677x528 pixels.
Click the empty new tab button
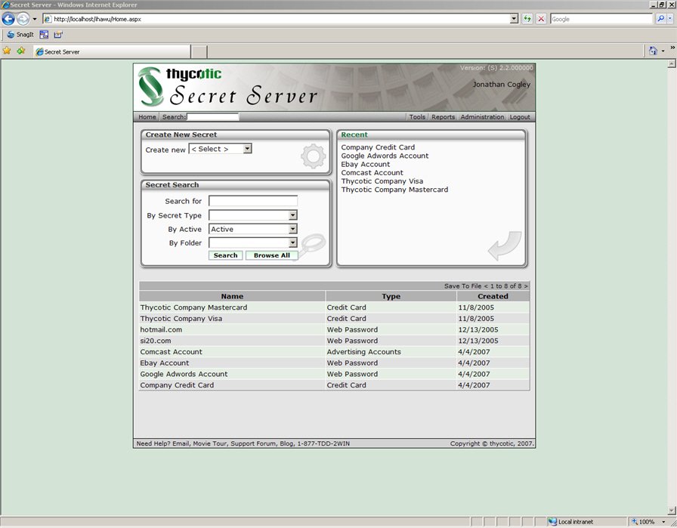coord(199,52)
